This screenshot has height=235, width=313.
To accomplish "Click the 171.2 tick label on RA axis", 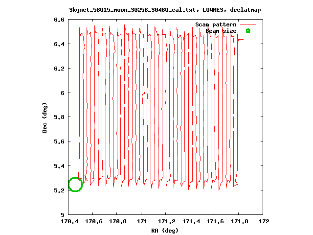I will (167, 221).
